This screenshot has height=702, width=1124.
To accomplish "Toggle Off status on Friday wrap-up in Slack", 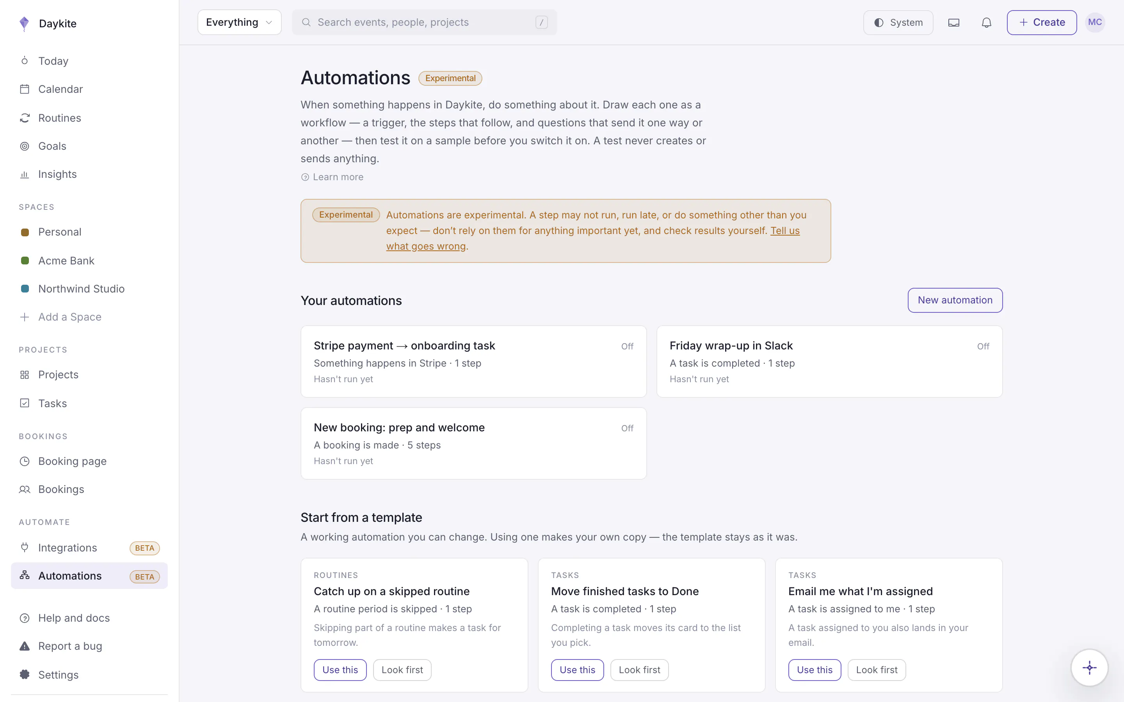I will pos(983,346).
